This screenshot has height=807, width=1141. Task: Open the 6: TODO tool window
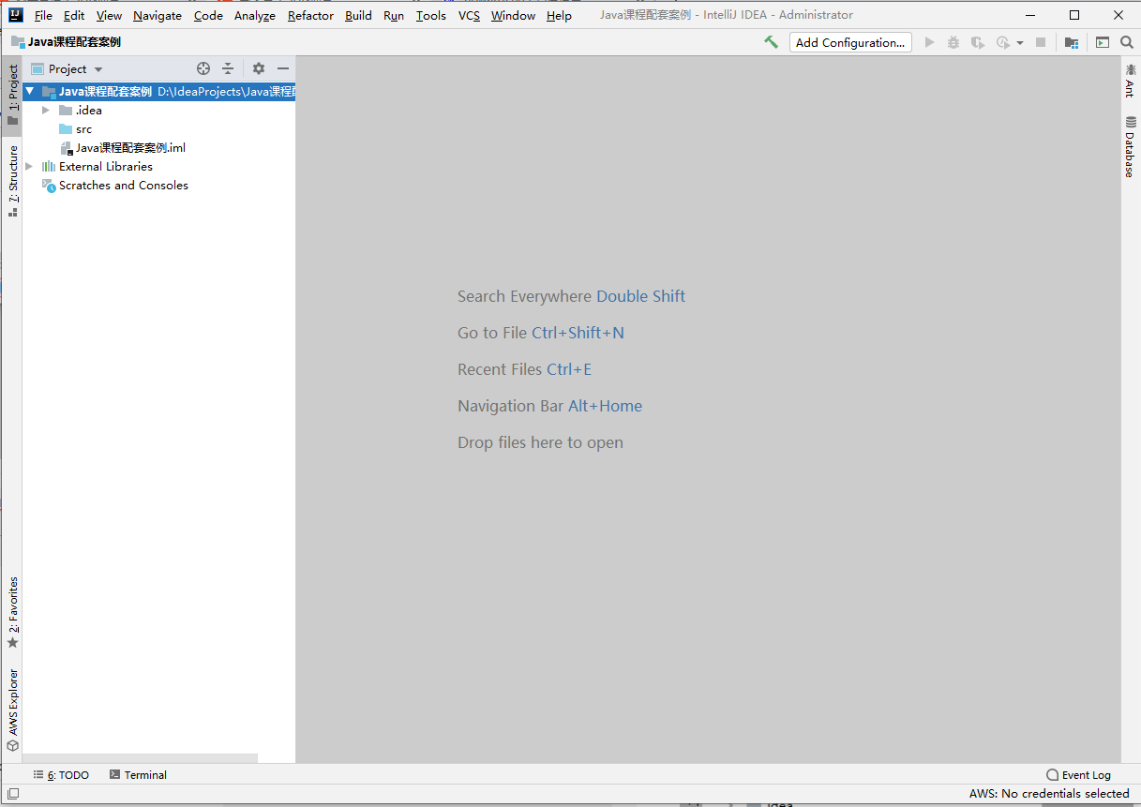point(61,775)
